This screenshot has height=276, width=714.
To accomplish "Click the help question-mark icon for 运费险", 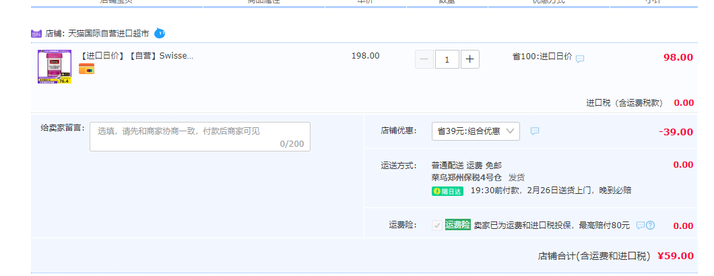I will click(x=650, y=226).
